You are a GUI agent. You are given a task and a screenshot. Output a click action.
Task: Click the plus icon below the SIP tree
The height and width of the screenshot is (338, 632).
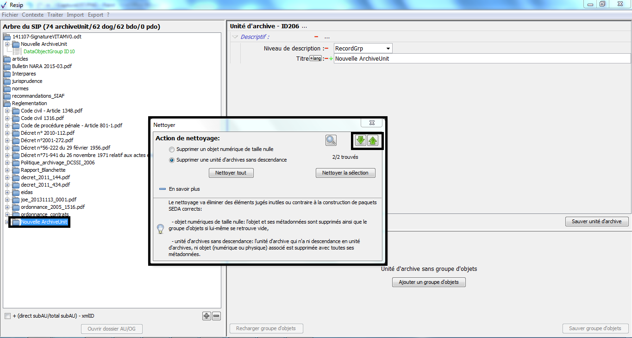(x=206, y=316)
